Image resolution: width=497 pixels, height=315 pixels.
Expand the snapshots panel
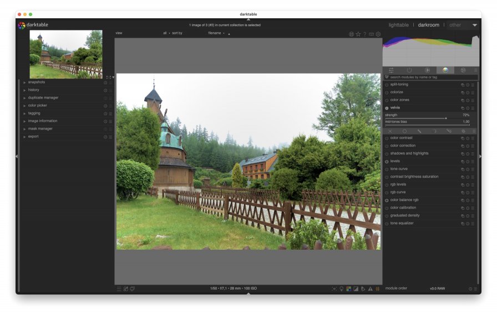37,82
